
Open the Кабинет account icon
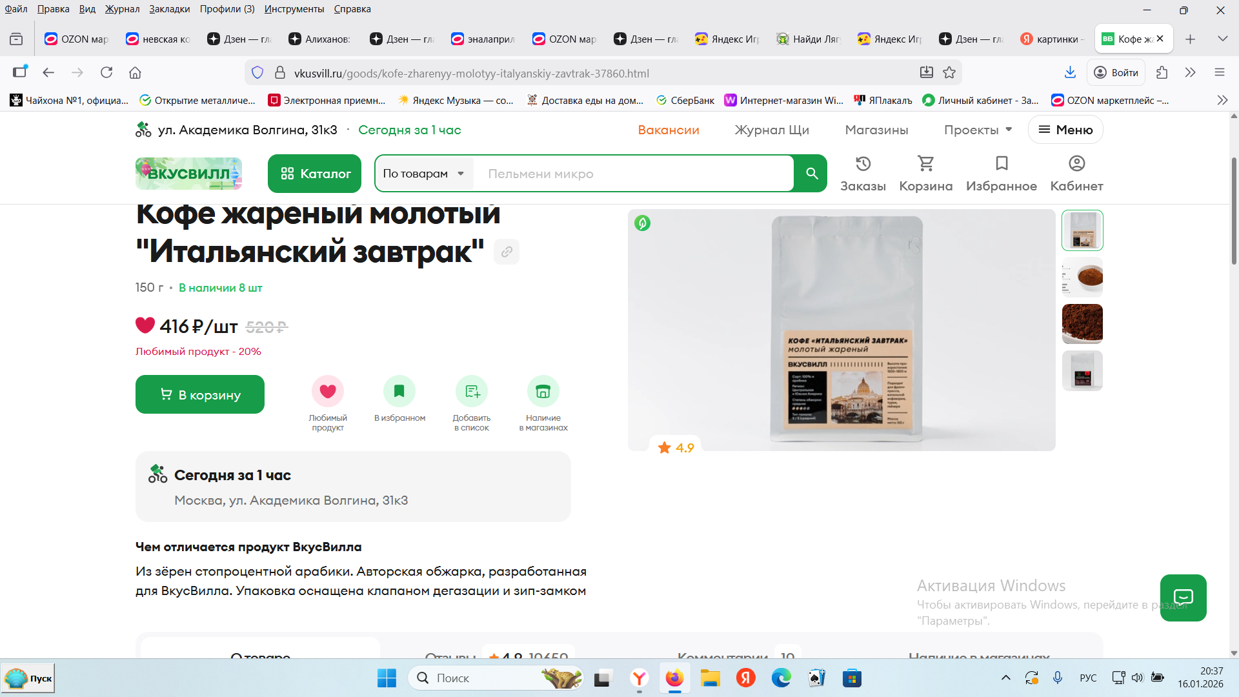(x=1076, y=174)
